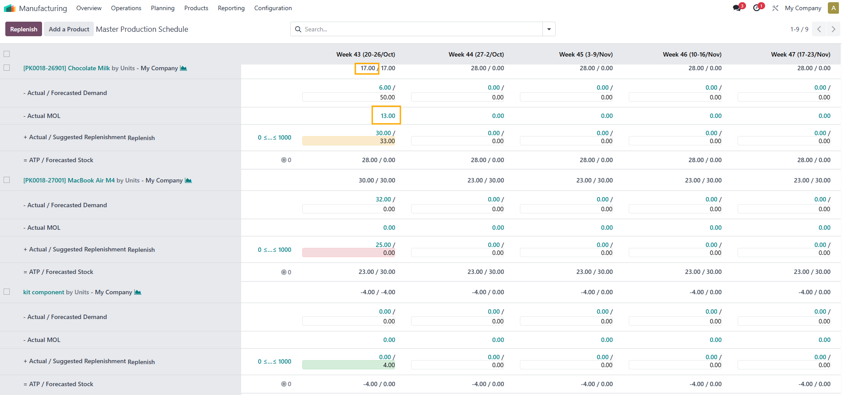Click the orange suggested replenishment field 33.00
The height and width of the screenshot is (395, 842).
(x=349, y=141)
